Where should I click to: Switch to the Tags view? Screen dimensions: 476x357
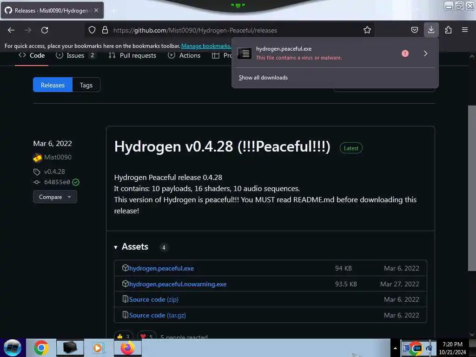point(86,85)
